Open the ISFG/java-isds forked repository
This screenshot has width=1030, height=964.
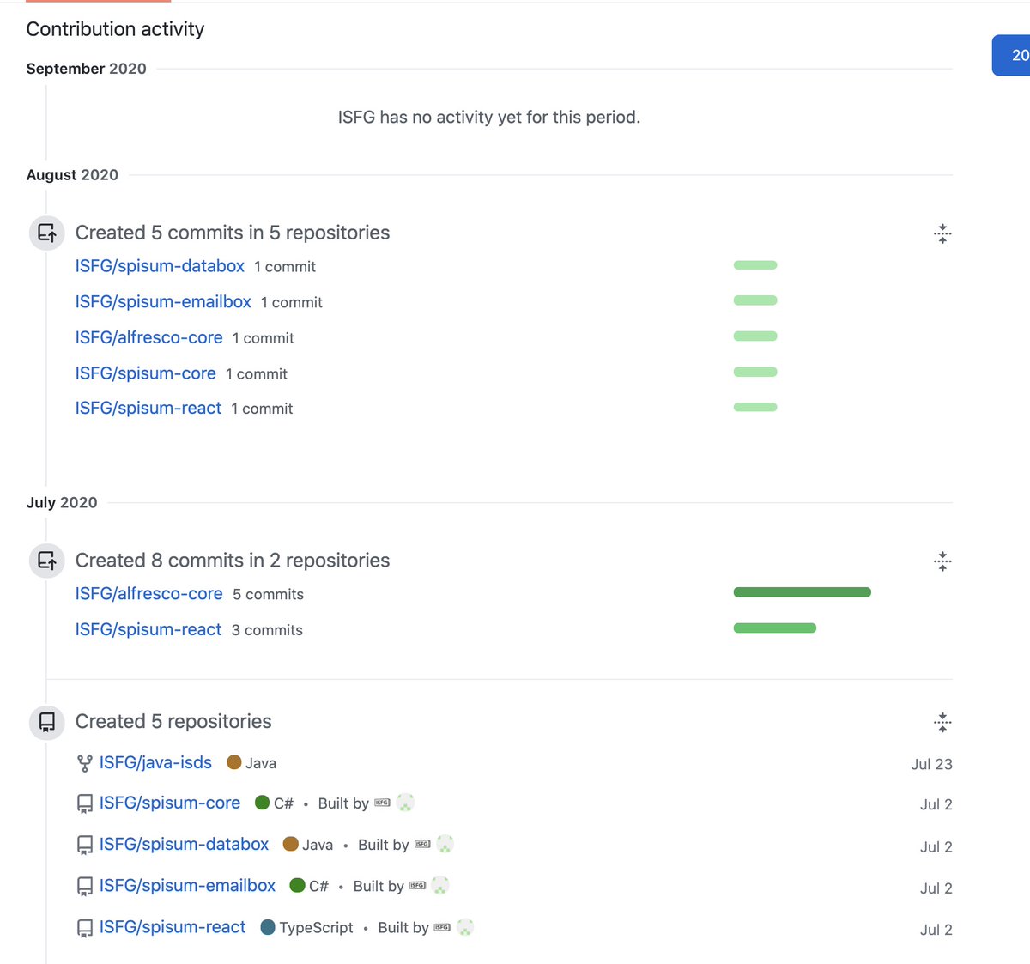(x=155, y=763)
